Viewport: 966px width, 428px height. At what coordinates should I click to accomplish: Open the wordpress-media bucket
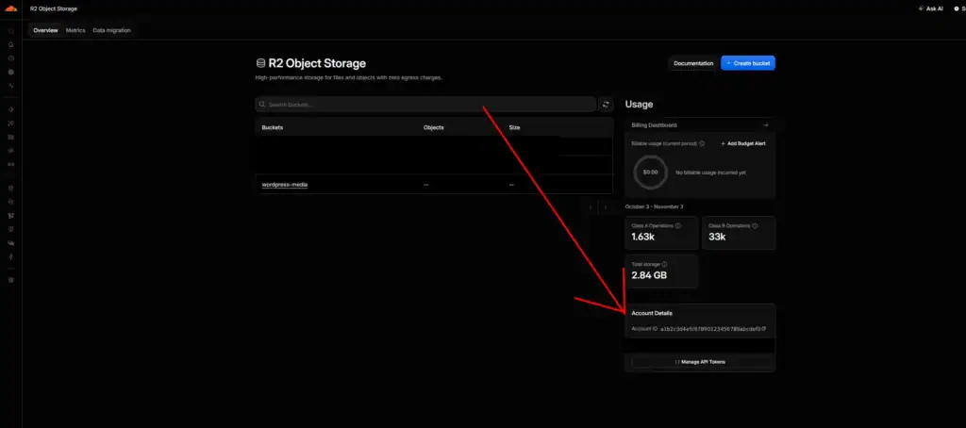pyautogui.click(x=285, y=185)
